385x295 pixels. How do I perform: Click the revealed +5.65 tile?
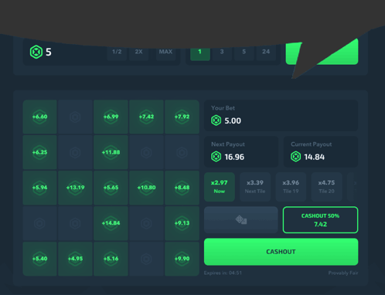(111, 188)
